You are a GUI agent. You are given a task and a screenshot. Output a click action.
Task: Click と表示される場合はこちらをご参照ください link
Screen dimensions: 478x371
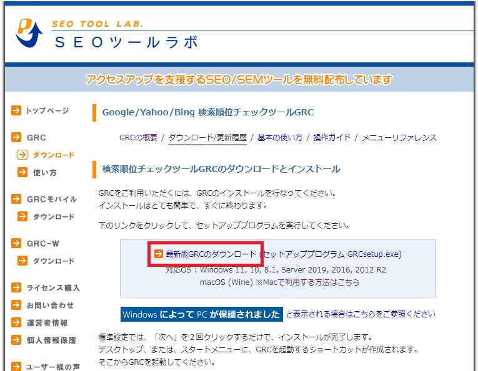[361, 314]
